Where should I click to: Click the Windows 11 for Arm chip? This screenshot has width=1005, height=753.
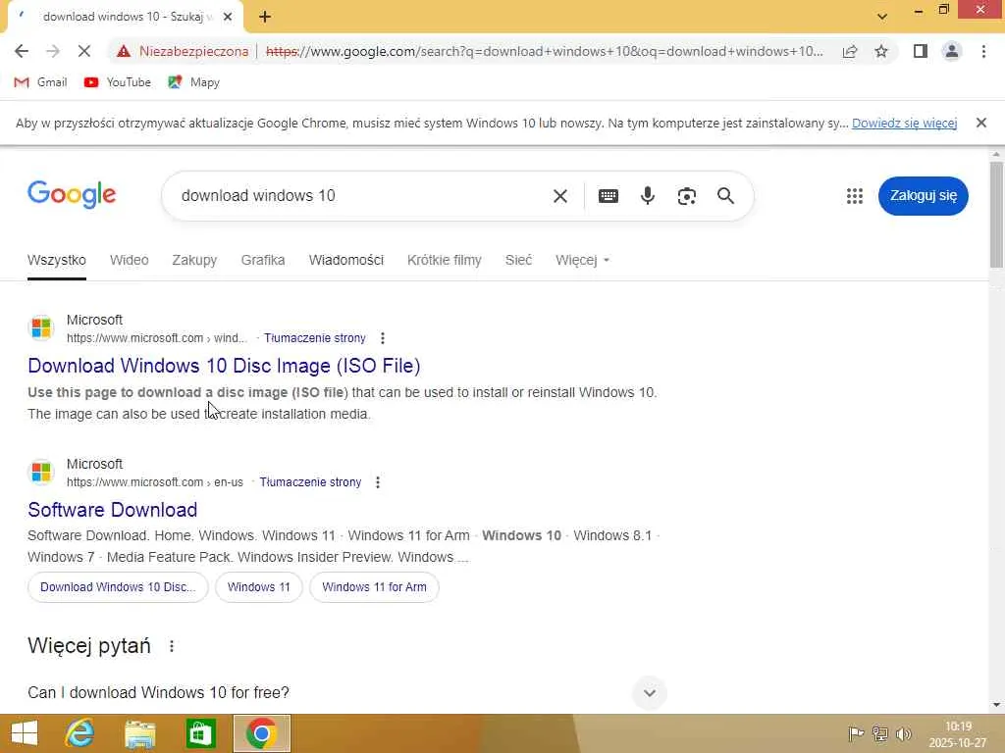(x=374, y=587)
